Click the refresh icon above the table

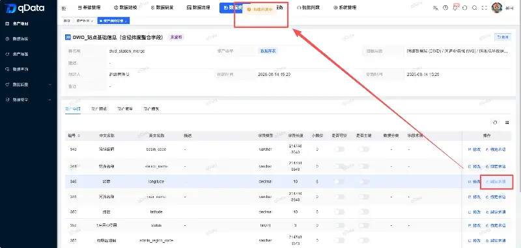tap(495, 123)
